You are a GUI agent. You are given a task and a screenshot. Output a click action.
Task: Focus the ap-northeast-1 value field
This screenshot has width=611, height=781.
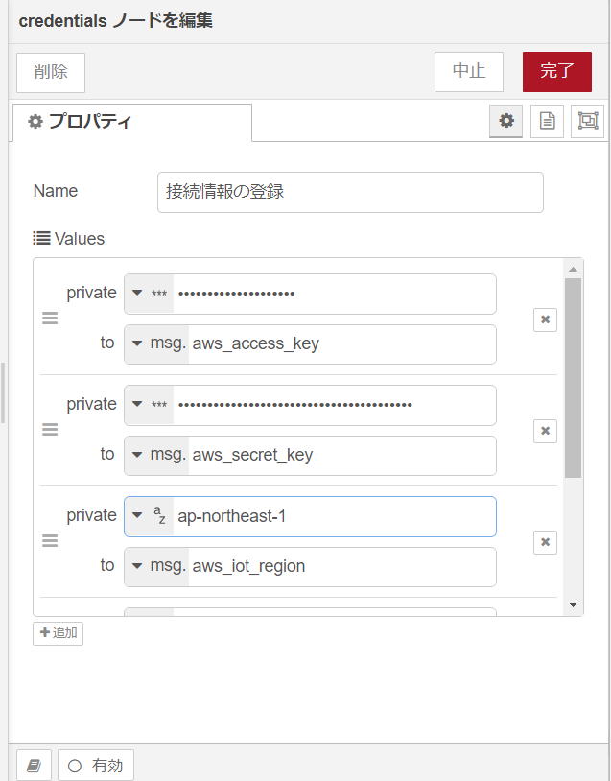point(334,516)
